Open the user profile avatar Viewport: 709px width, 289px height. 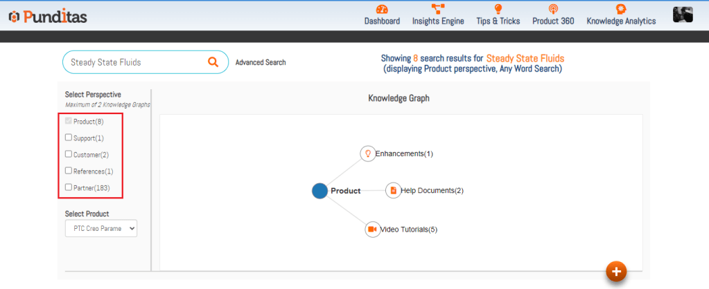pos(683,15)
